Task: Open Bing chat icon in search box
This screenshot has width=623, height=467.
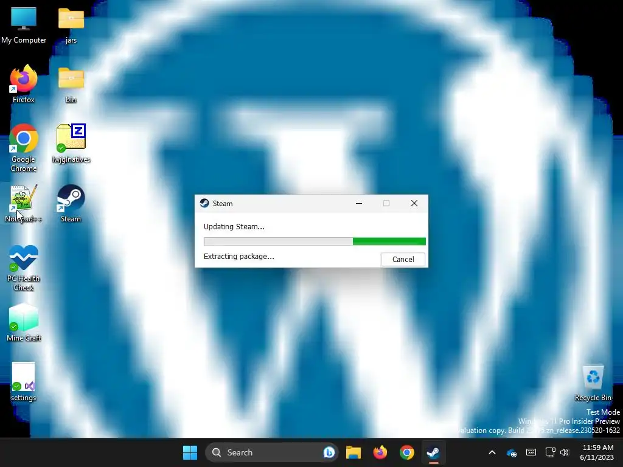Action: pyautogui.click(x=329, y=452)
